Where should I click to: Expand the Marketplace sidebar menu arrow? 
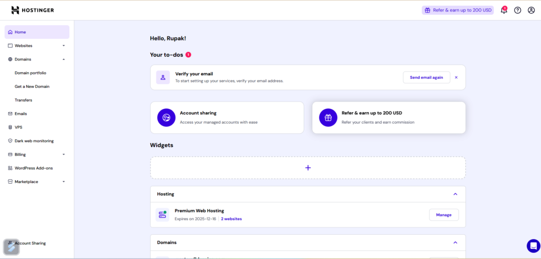click(63, 182)
